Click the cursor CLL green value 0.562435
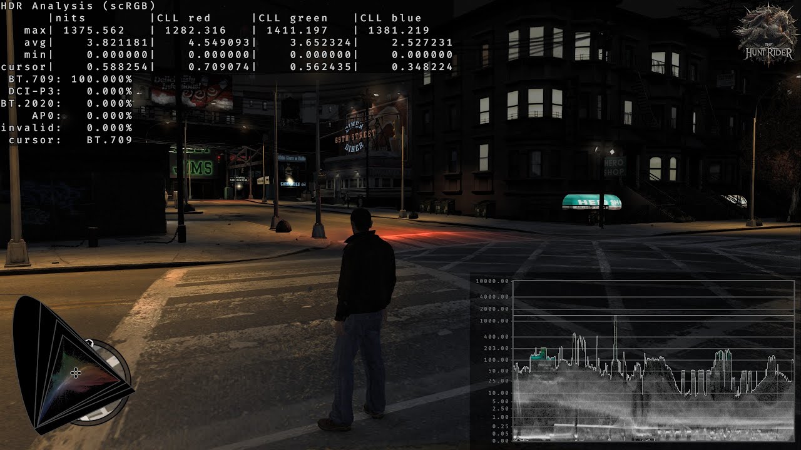The image size is (801, 450). tap(320, 67)
